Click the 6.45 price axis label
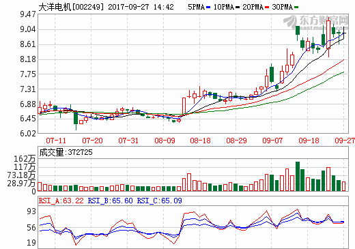The image size is (355, 249). 28,119
